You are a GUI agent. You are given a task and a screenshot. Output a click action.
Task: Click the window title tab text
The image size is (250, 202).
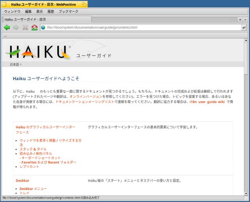pyautogui.click(x=43, y=4)
